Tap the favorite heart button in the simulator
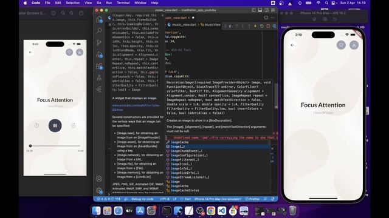Screen dimensions: 389x218 click(341, 45)
